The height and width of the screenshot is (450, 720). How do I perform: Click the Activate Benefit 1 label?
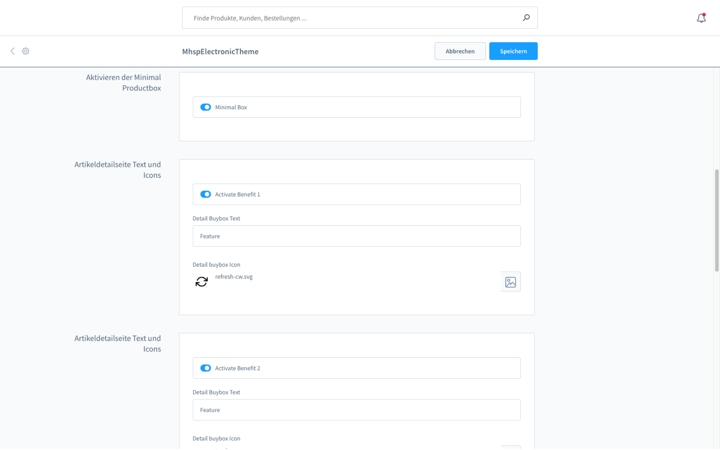coord(237,194)
